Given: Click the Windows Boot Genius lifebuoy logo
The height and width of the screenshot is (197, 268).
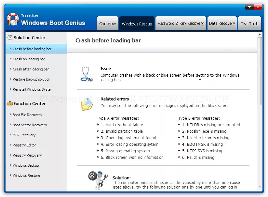Looking at the screenshot, I should coord(13,20).
